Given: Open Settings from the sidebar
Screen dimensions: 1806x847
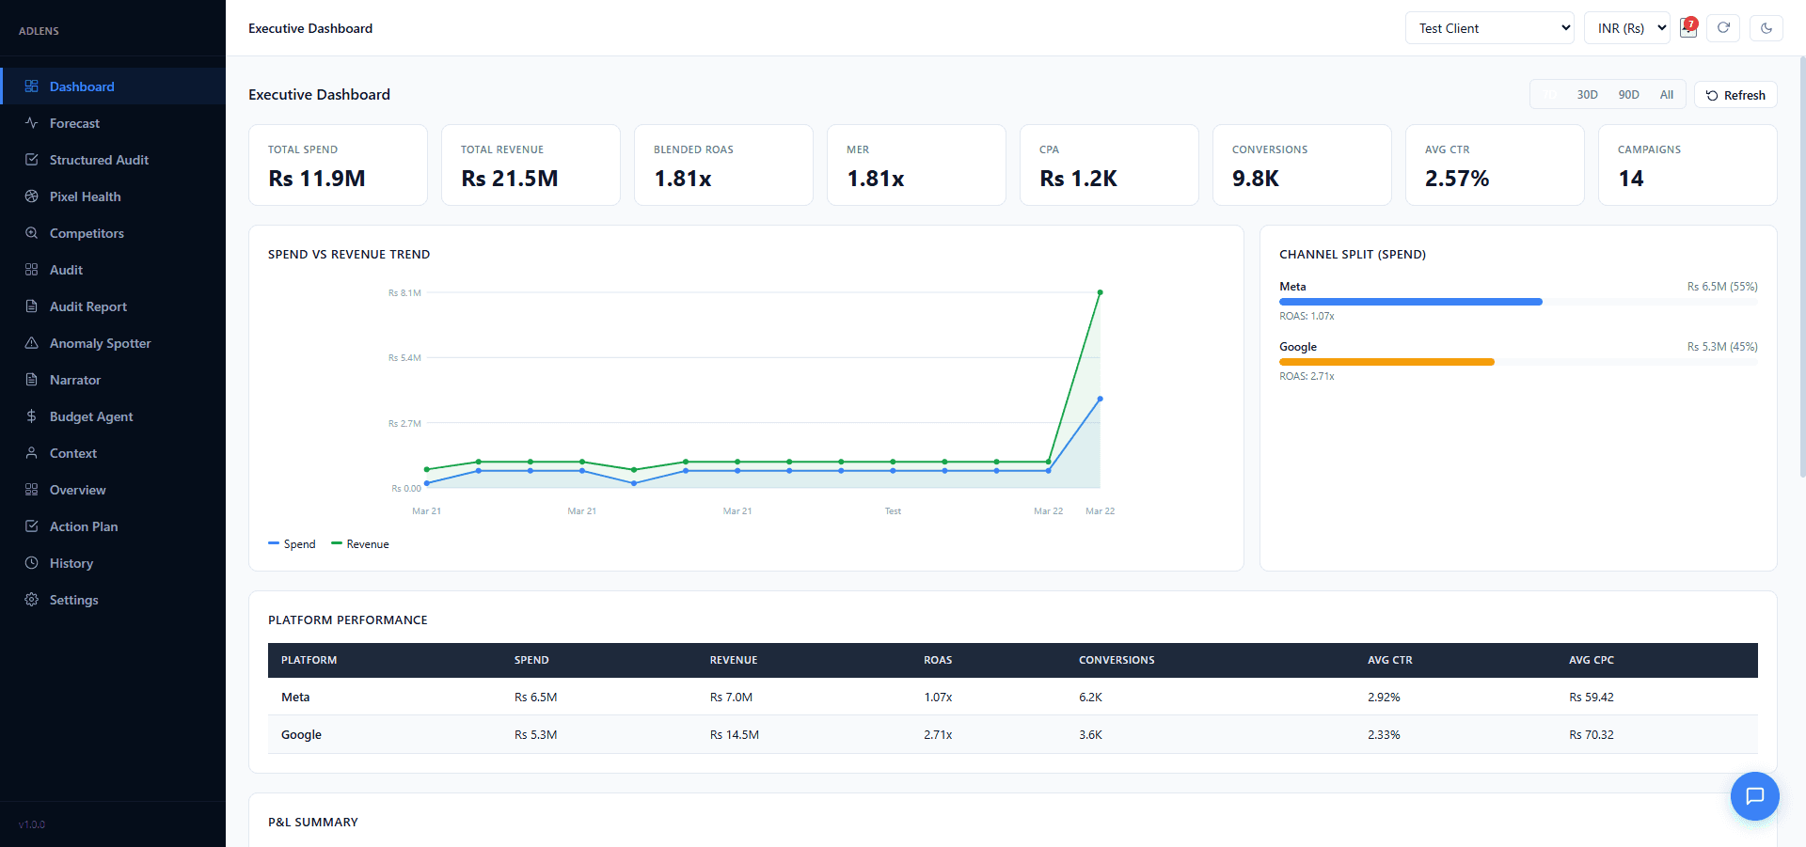Looking at the screenshot, I should pos(32,600).
